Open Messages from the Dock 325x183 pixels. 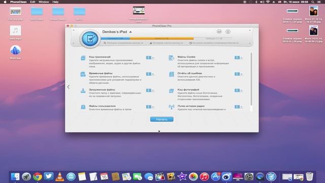[x=149, y=177]
